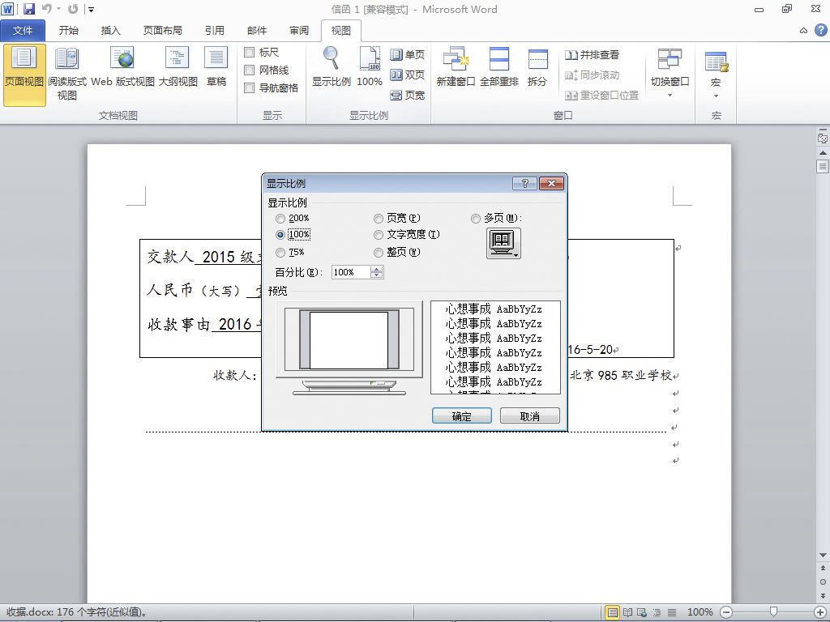Image resolution: width=830 pixels, height=622 pixels.
Task: Select the 75% radio option
Action: pos(280,253)
